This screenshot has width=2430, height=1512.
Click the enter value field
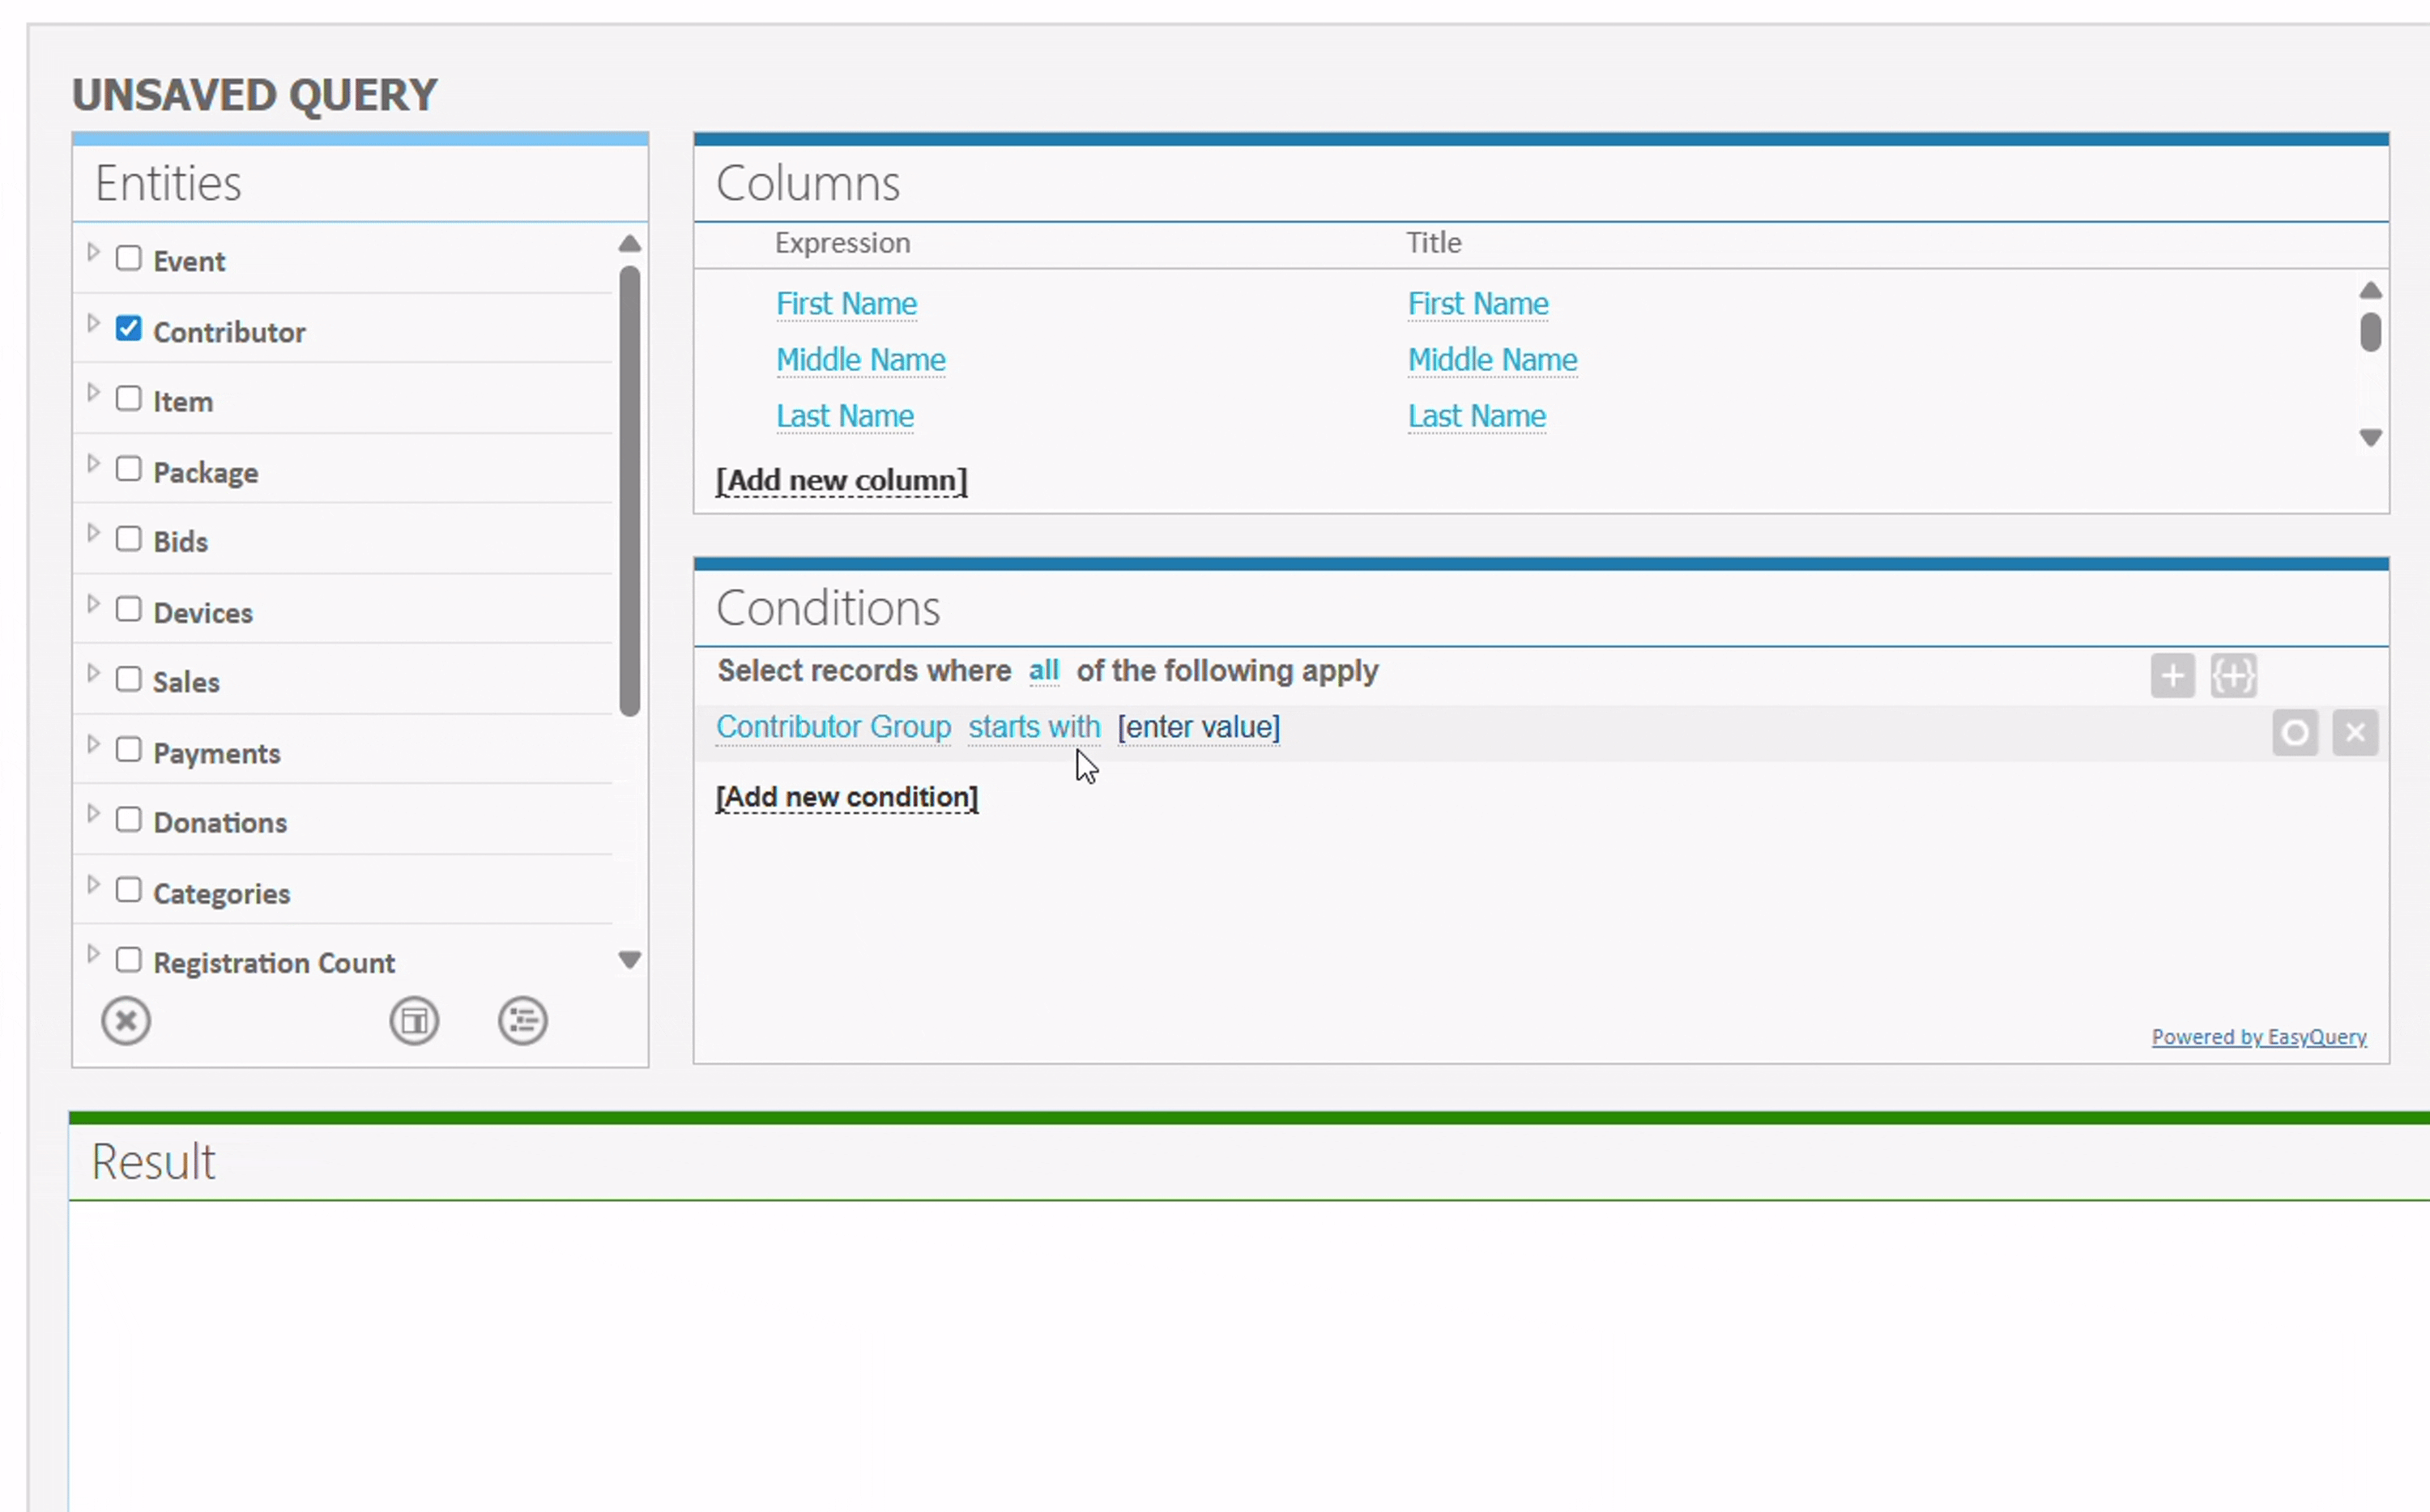point(1198,727)
